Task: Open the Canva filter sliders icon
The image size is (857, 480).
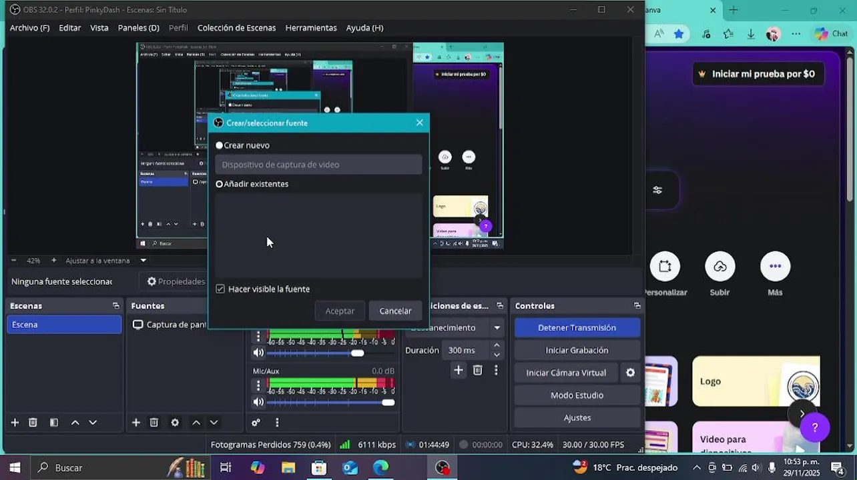Action: (657, 190)
